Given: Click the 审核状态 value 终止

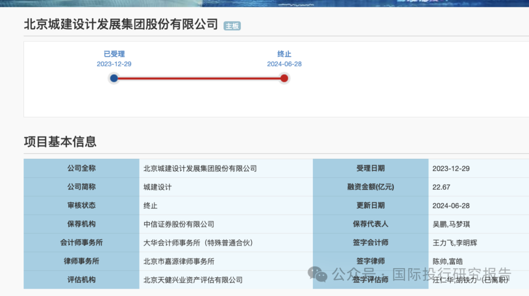Looking at the screenshot, I should coord(150,205).
